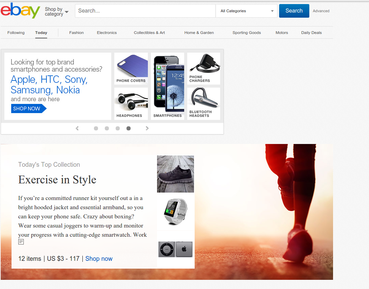Open the white smartwatch thumbnail
This screenshot has height=289, width=369.
[x=176, y=212]
